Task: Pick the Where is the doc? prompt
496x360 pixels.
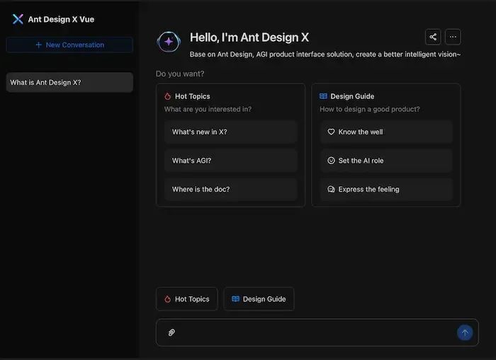Action: pos(230,189)
